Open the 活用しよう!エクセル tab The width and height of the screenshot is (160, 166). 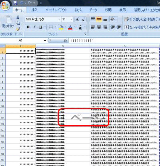(146, 10)
